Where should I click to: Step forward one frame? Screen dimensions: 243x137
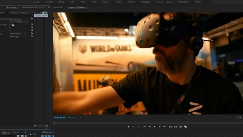click(159, 127)
